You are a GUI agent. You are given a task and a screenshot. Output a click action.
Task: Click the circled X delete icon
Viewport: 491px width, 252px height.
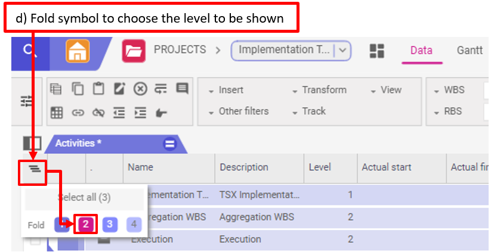pyautogui.click(x=140, y=89)
